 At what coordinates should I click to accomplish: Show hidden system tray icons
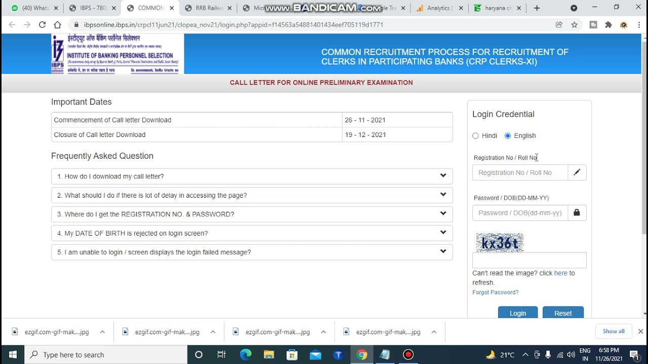click(x=525, y=354)
